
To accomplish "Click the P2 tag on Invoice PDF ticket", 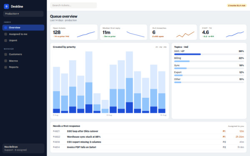I will 224,147.
